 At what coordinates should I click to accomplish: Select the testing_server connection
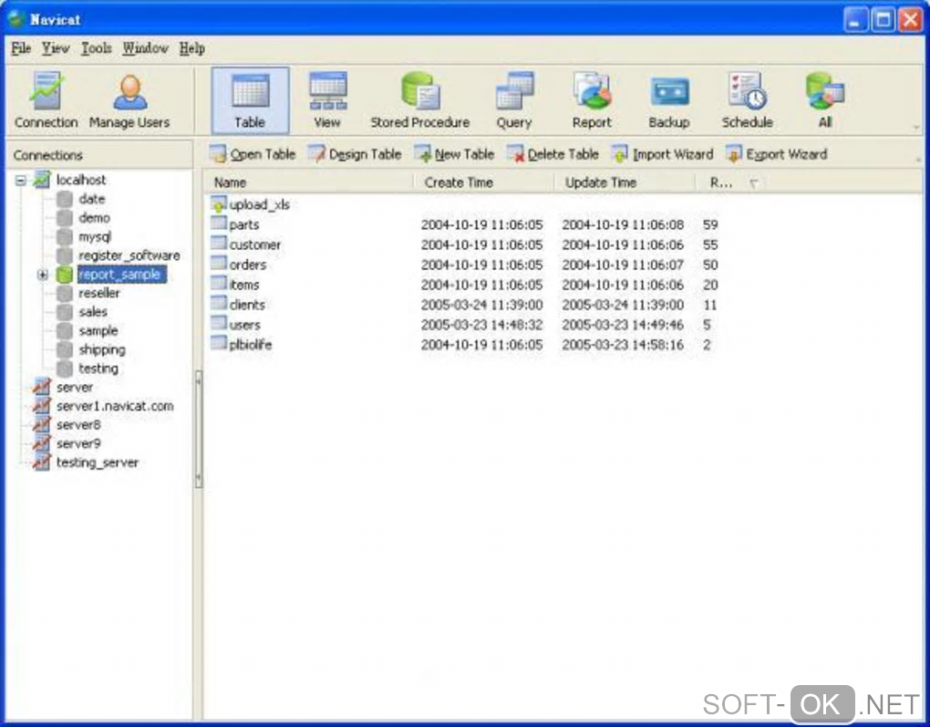pyautogui.click(x=98, y=462)
